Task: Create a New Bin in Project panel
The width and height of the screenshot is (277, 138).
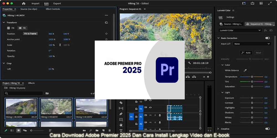Action: click(x=97, y=131)
